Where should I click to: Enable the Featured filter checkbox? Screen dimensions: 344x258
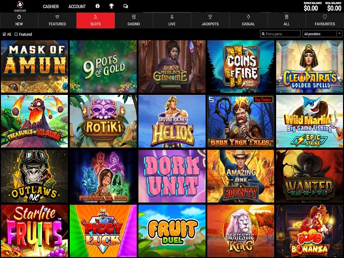[x=16, y=34]
